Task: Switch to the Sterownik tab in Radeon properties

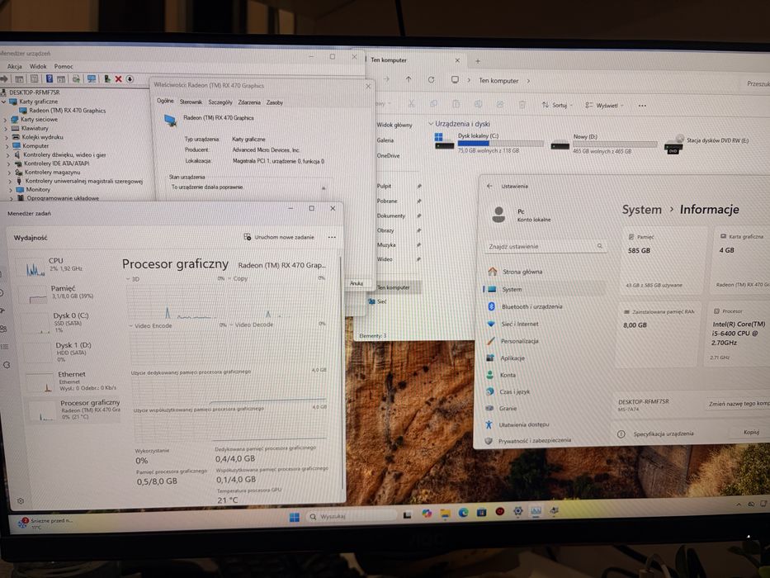Action: (x=191, y=102)
